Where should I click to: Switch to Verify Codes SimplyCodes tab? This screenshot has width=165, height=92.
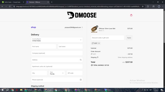(x=12, y=2)
